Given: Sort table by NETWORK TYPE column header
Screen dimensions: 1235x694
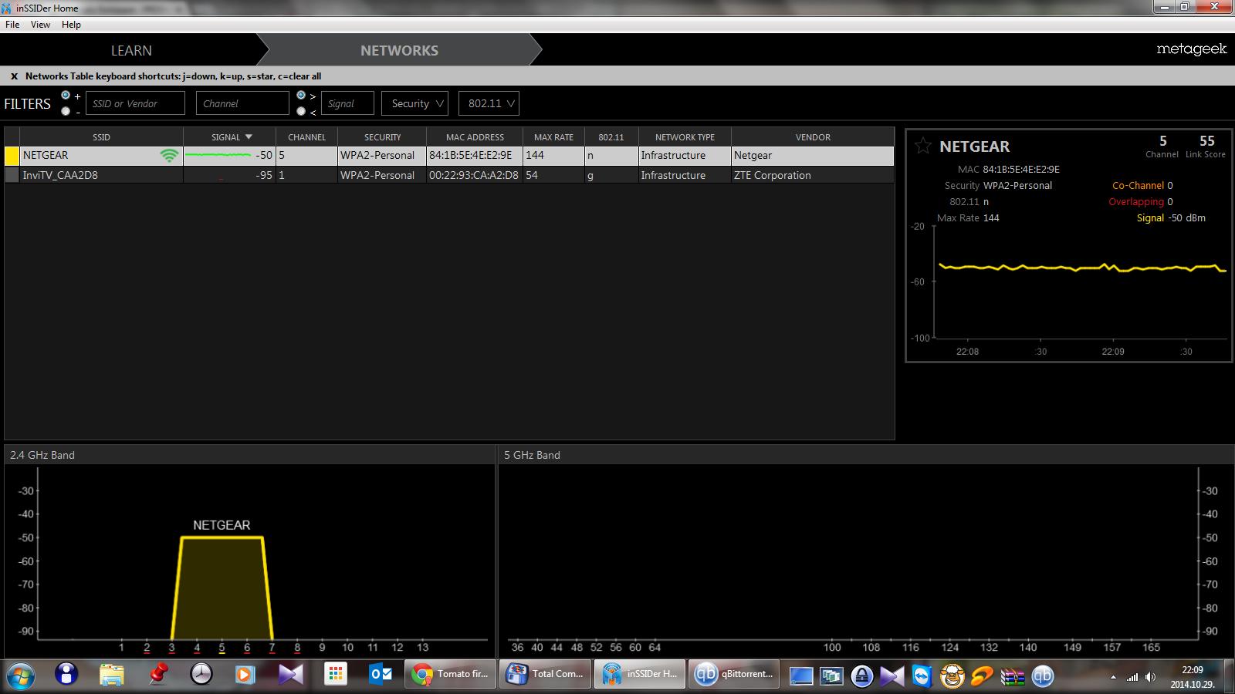Looking at the screenshot, I should tap(685, 136).
